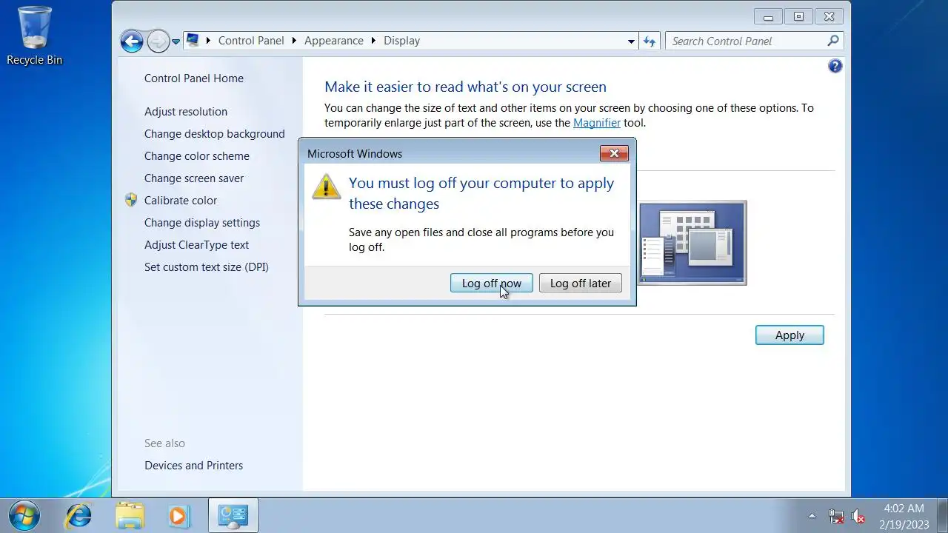Launch Internet Explorer from taskbar
Screen dimensions: 948x533
coord(78,515)
